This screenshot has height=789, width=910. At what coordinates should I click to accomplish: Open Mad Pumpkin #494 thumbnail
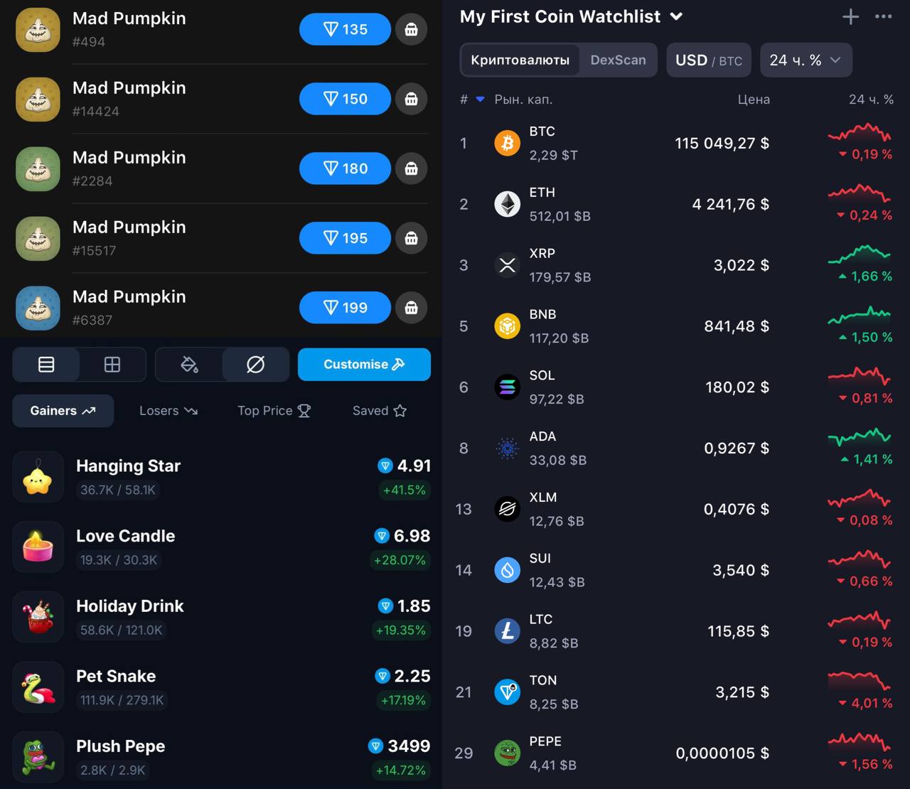tap(38, 30)
